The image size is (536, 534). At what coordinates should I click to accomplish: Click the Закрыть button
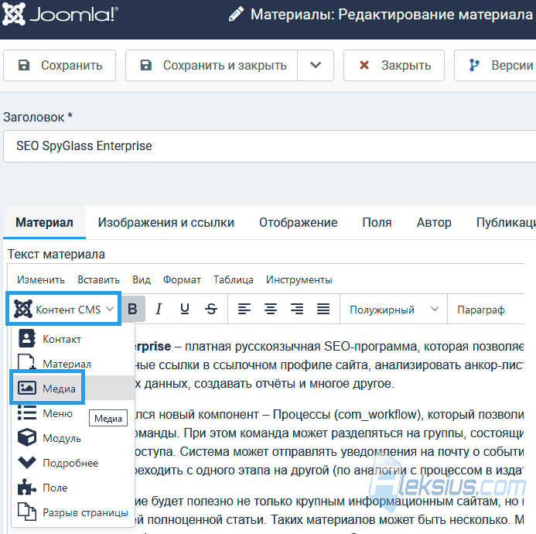point(394,65)
